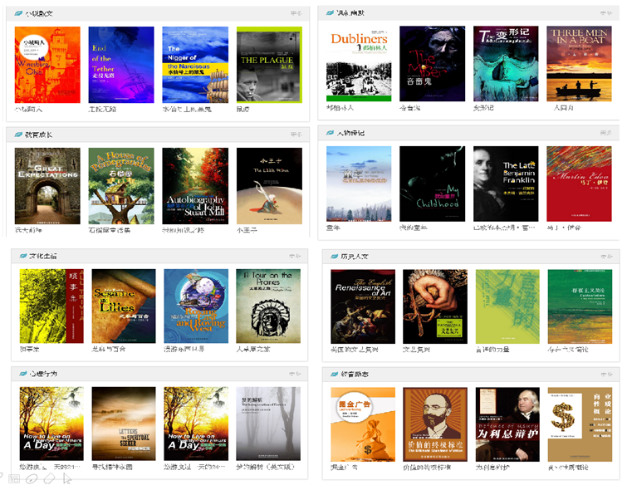Click the 梦的解析 caption under foggy cover
Screen dimensions: 627x485
point(265,467)
